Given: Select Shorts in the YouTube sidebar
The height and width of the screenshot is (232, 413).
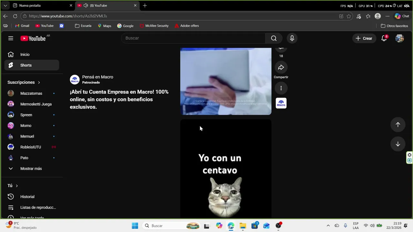Looking at the screenshot, I should (x=32, y=65).
